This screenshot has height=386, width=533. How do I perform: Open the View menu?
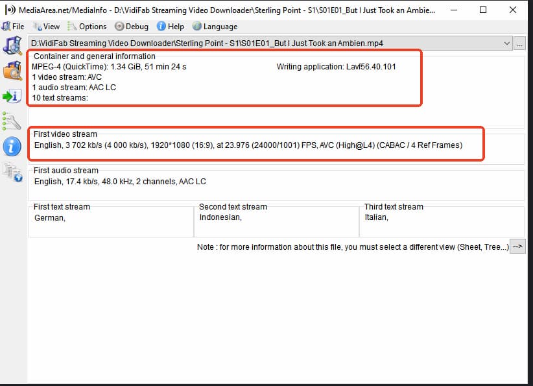(x=47, y=27)
